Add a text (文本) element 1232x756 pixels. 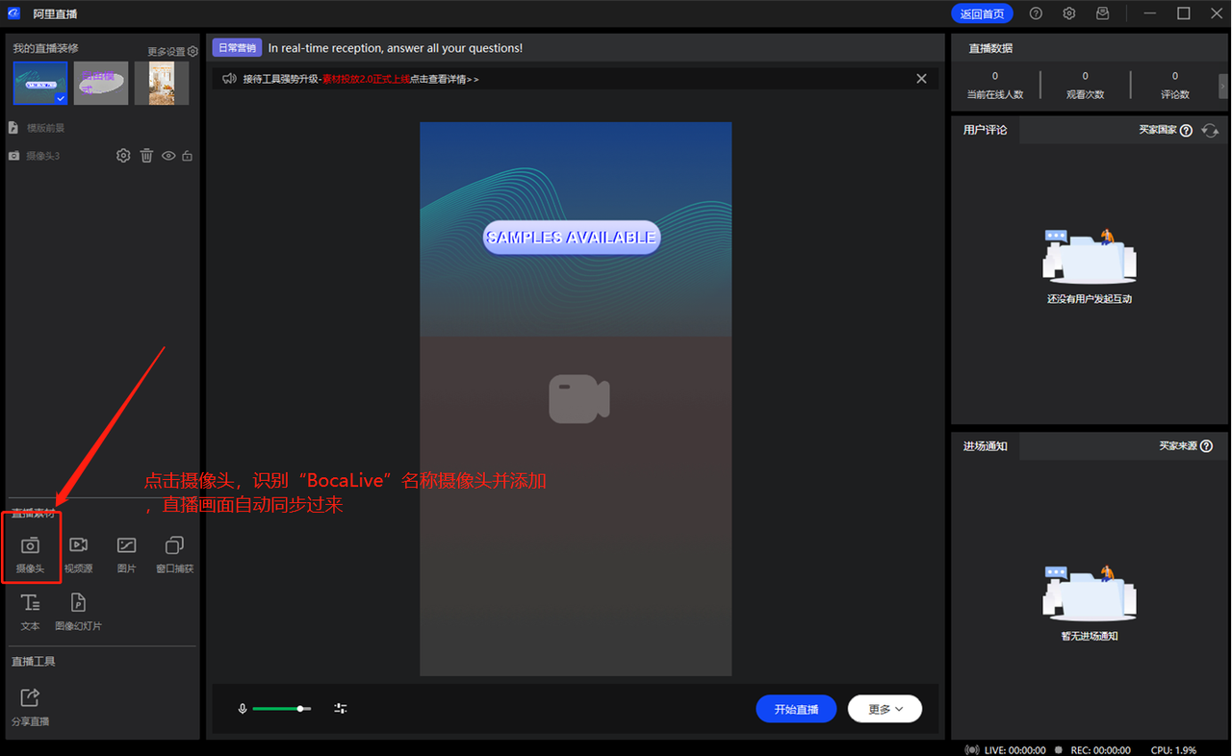click(30, 613)
